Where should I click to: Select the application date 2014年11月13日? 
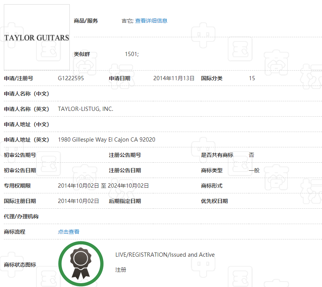[x=174, y=78]
